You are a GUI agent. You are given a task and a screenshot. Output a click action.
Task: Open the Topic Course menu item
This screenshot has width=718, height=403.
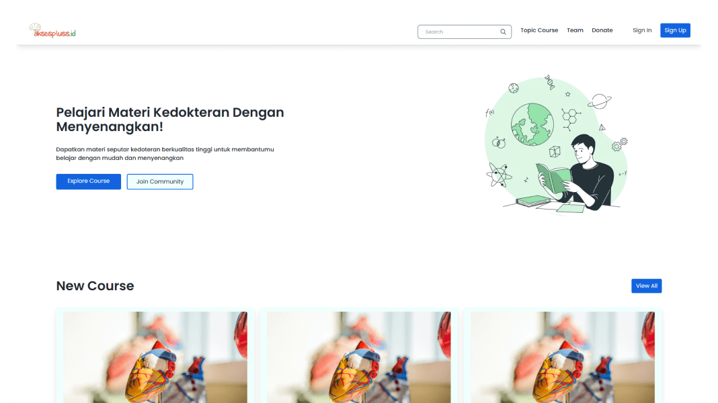coord(539,30)
